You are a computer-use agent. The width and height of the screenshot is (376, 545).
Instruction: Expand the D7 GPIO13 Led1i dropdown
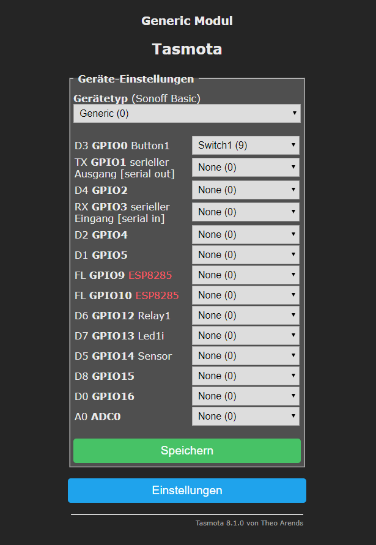point(246,336)
